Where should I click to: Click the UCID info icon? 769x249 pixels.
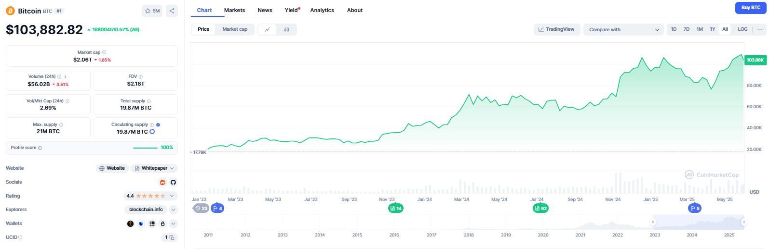(x=20, y=237)
